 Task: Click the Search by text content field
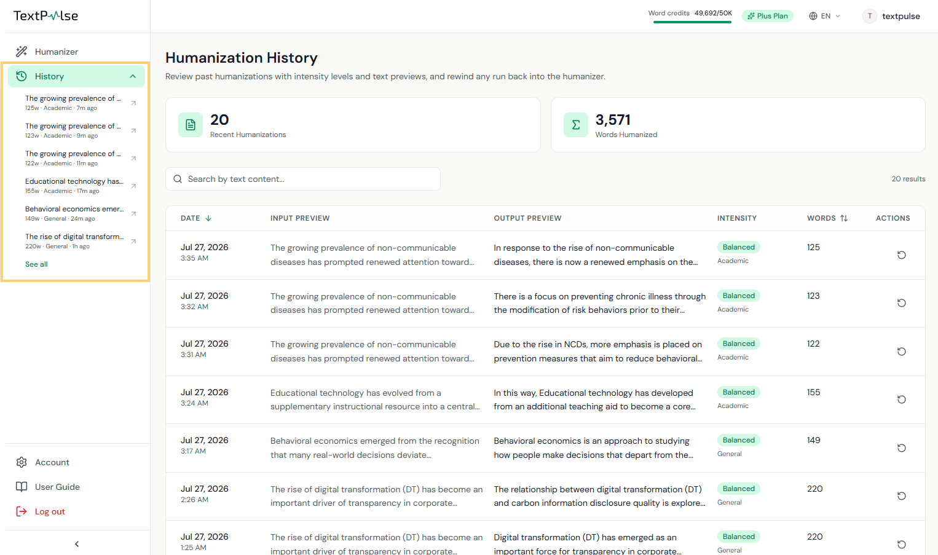(303, 179)
